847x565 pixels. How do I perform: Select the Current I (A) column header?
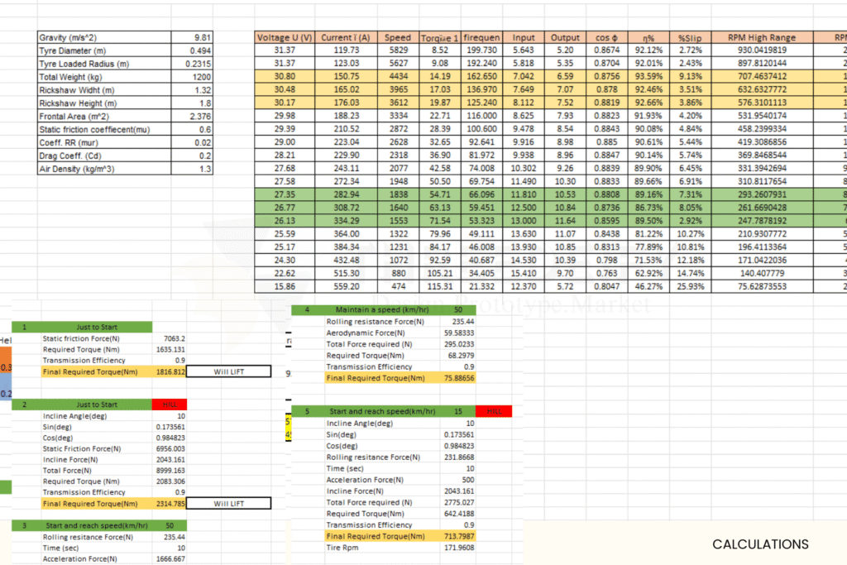tap(346, 37)
